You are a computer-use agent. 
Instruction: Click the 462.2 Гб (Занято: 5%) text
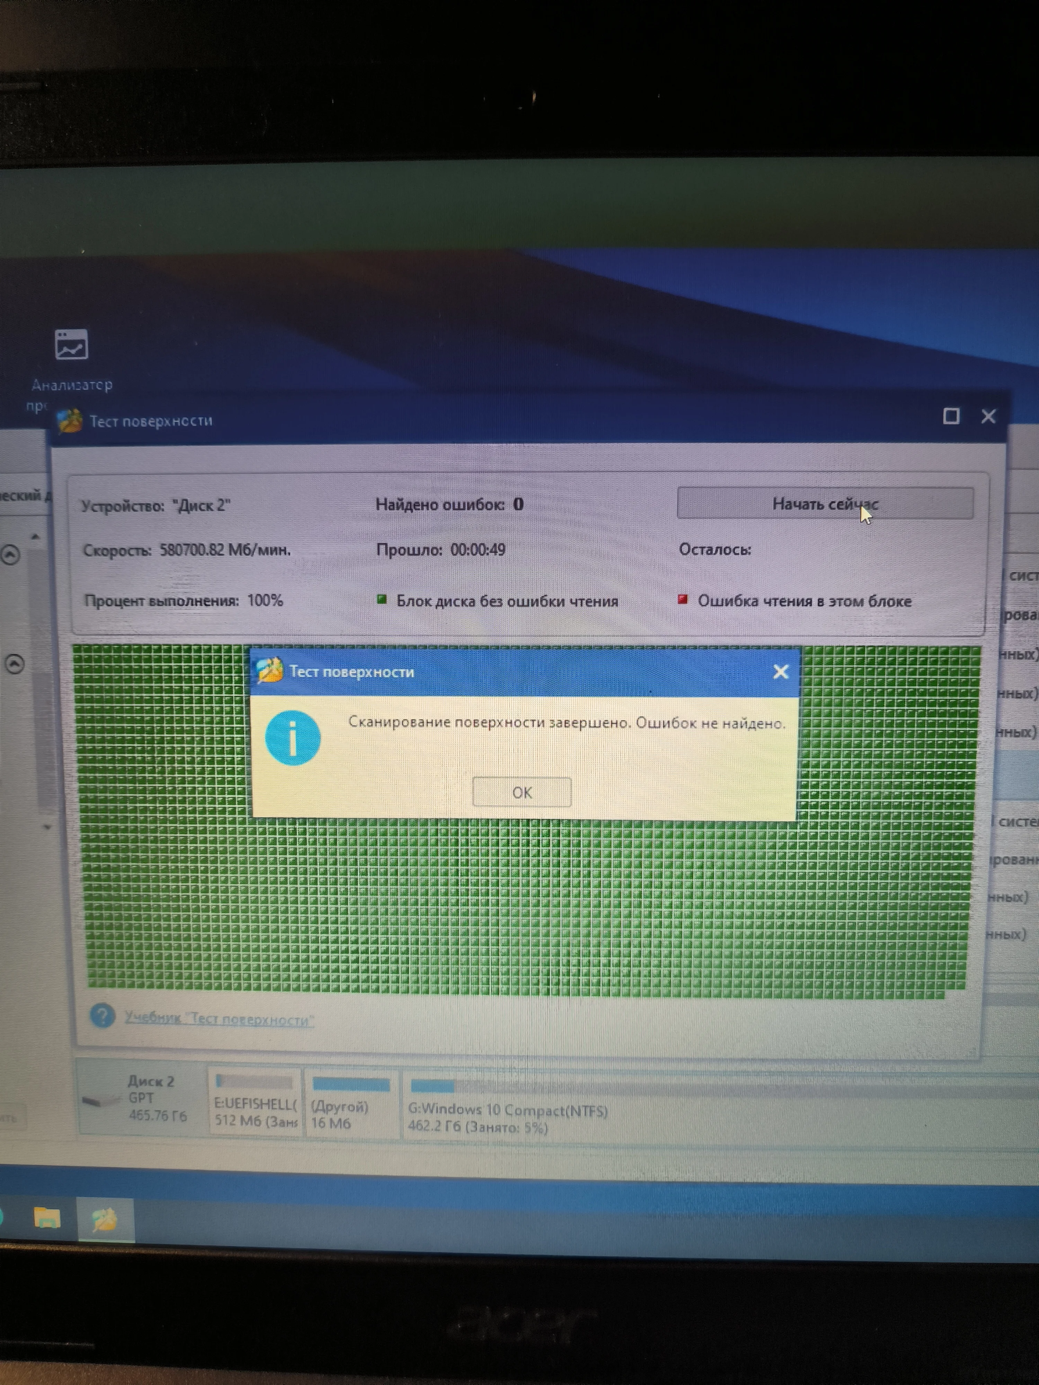(478, 1127)
